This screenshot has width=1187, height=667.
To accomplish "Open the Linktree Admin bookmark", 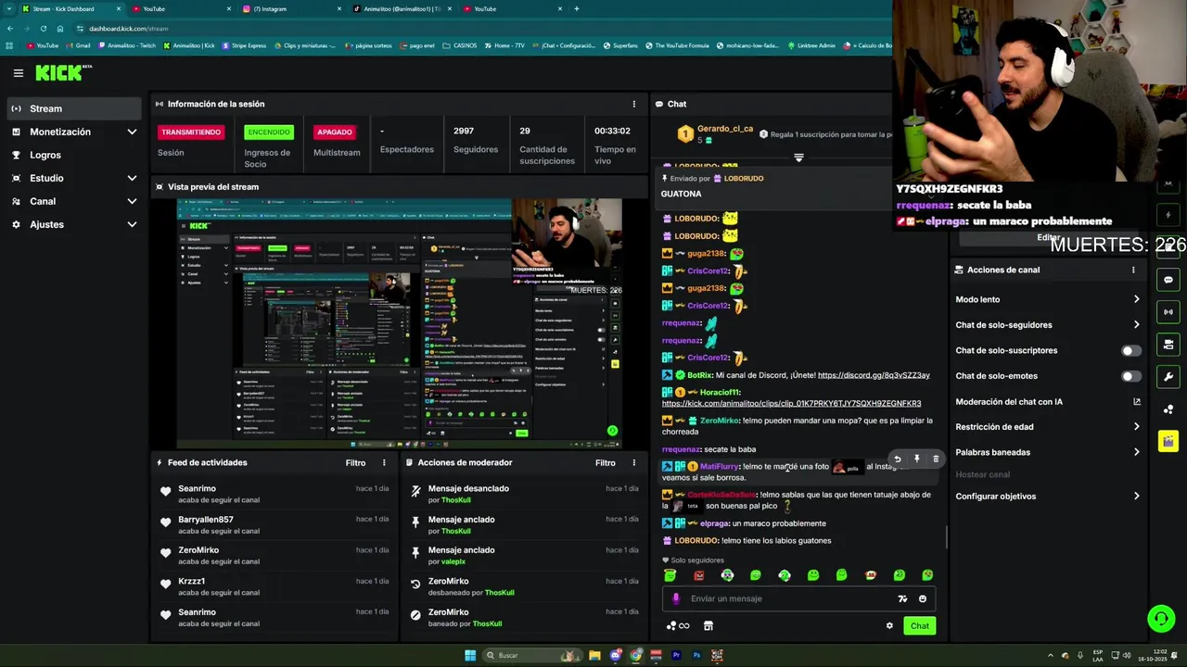I will (811, 45).
